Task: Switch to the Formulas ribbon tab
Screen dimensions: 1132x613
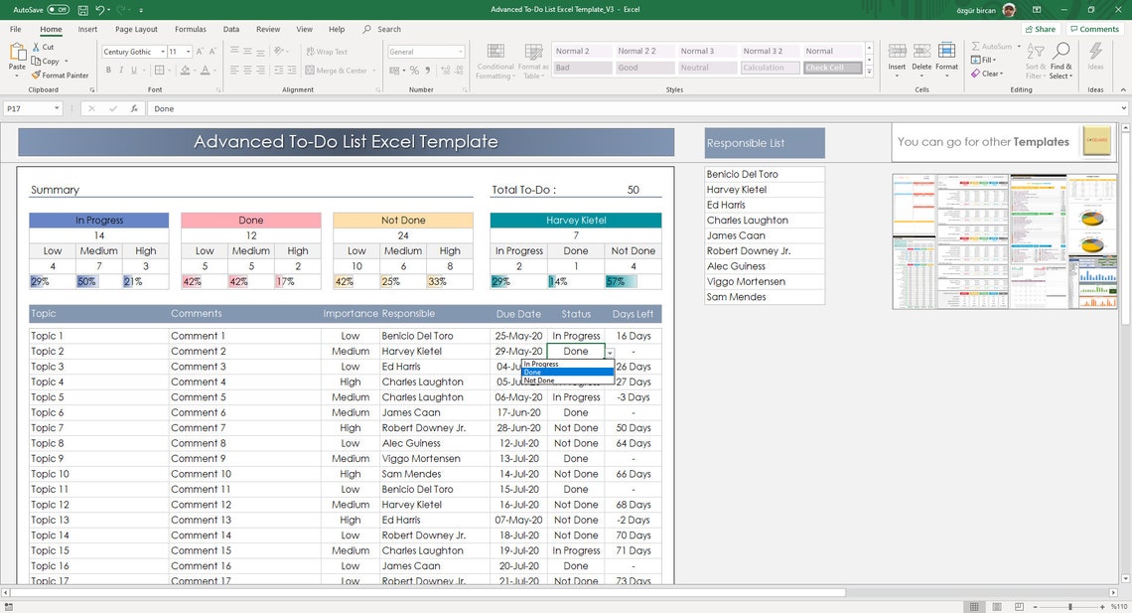Action: click(190, 29)
